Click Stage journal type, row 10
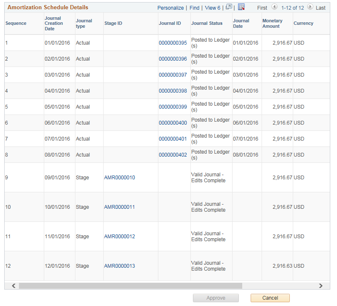Screen dimensions: 337x306 pos(82,207)
